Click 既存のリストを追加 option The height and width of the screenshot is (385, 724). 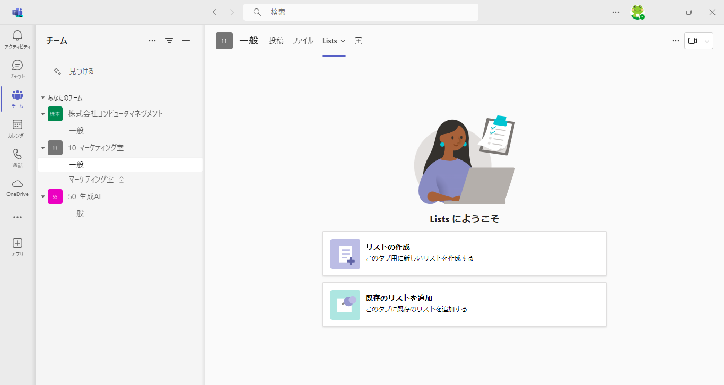coord(464,305)
